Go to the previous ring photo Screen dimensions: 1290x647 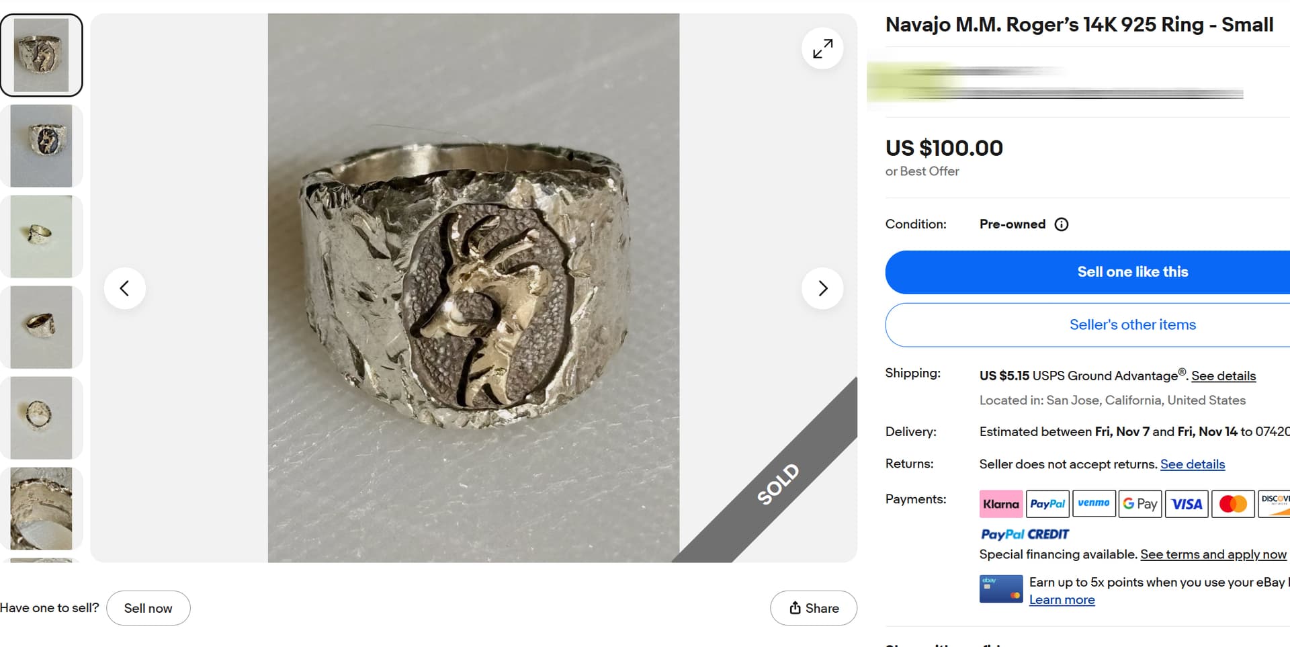click(x=124, y=288)
